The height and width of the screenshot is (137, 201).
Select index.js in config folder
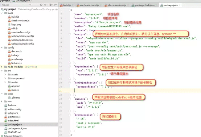[x=14, y=55]
